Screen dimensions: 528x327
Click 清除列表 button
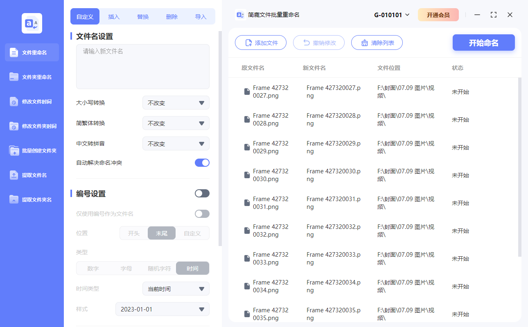377,43
